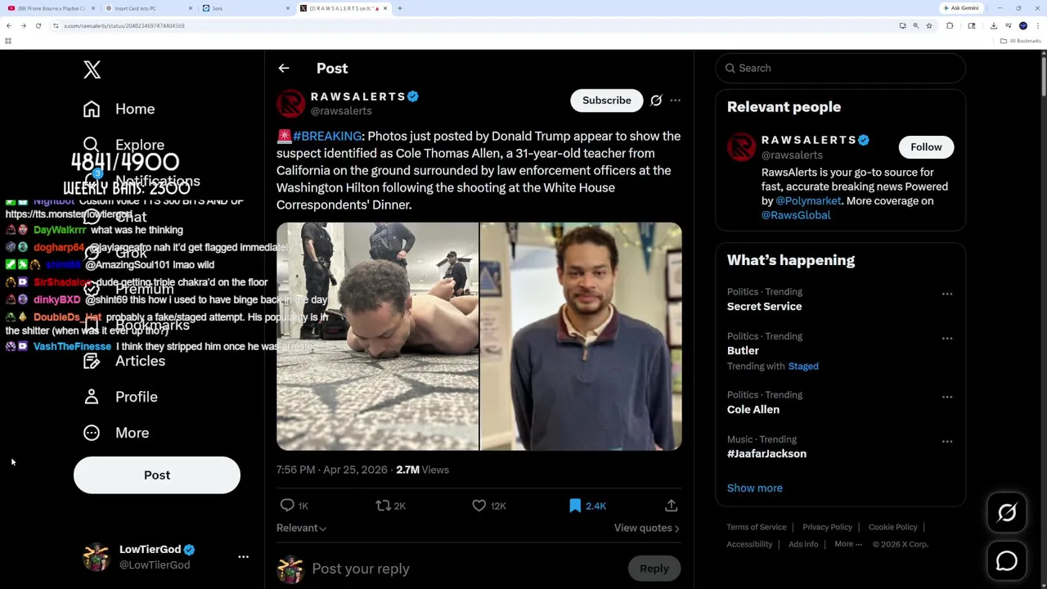
Task: Toggle repost on the RawsAlerts post
Action: point(383,506)
